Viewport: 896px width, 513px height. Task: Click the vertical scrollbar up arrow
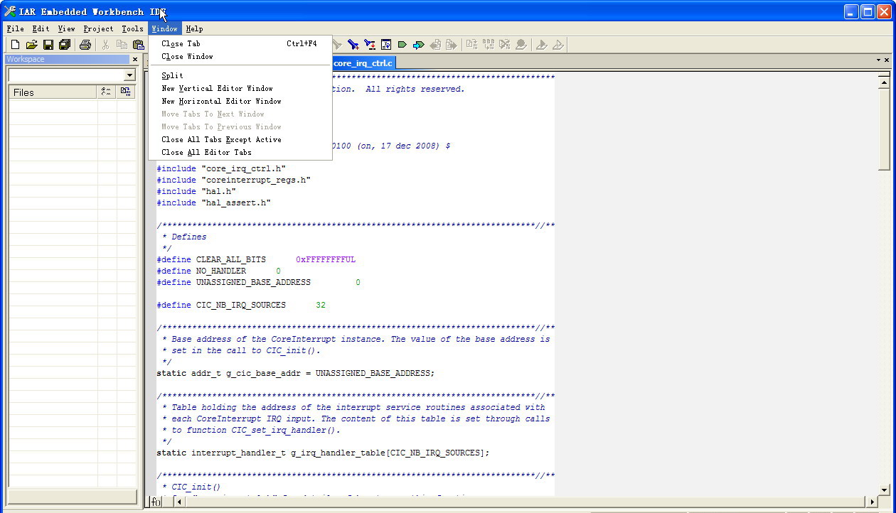tap(885, 82)
